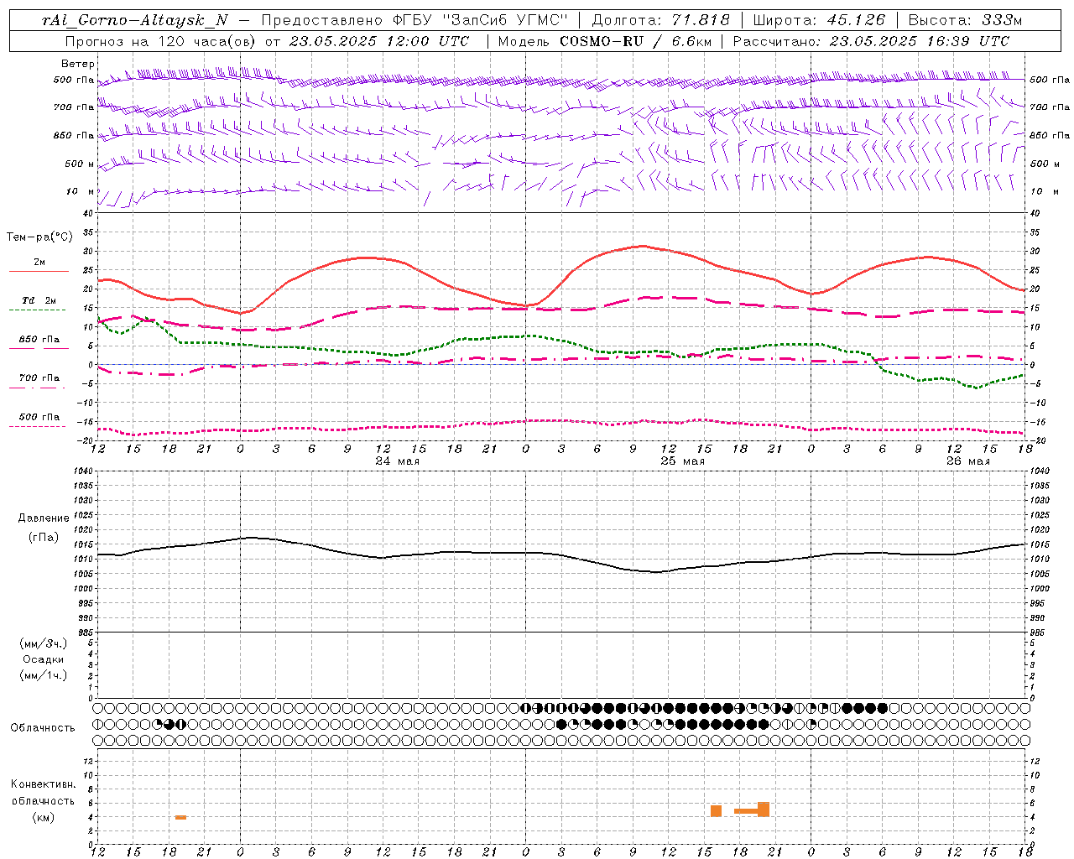Screen dimensions: 1074x859
Task: Click the (мм/3ч.) precipitation unit label
Action: pyautogui.click(x=44, y=643)
